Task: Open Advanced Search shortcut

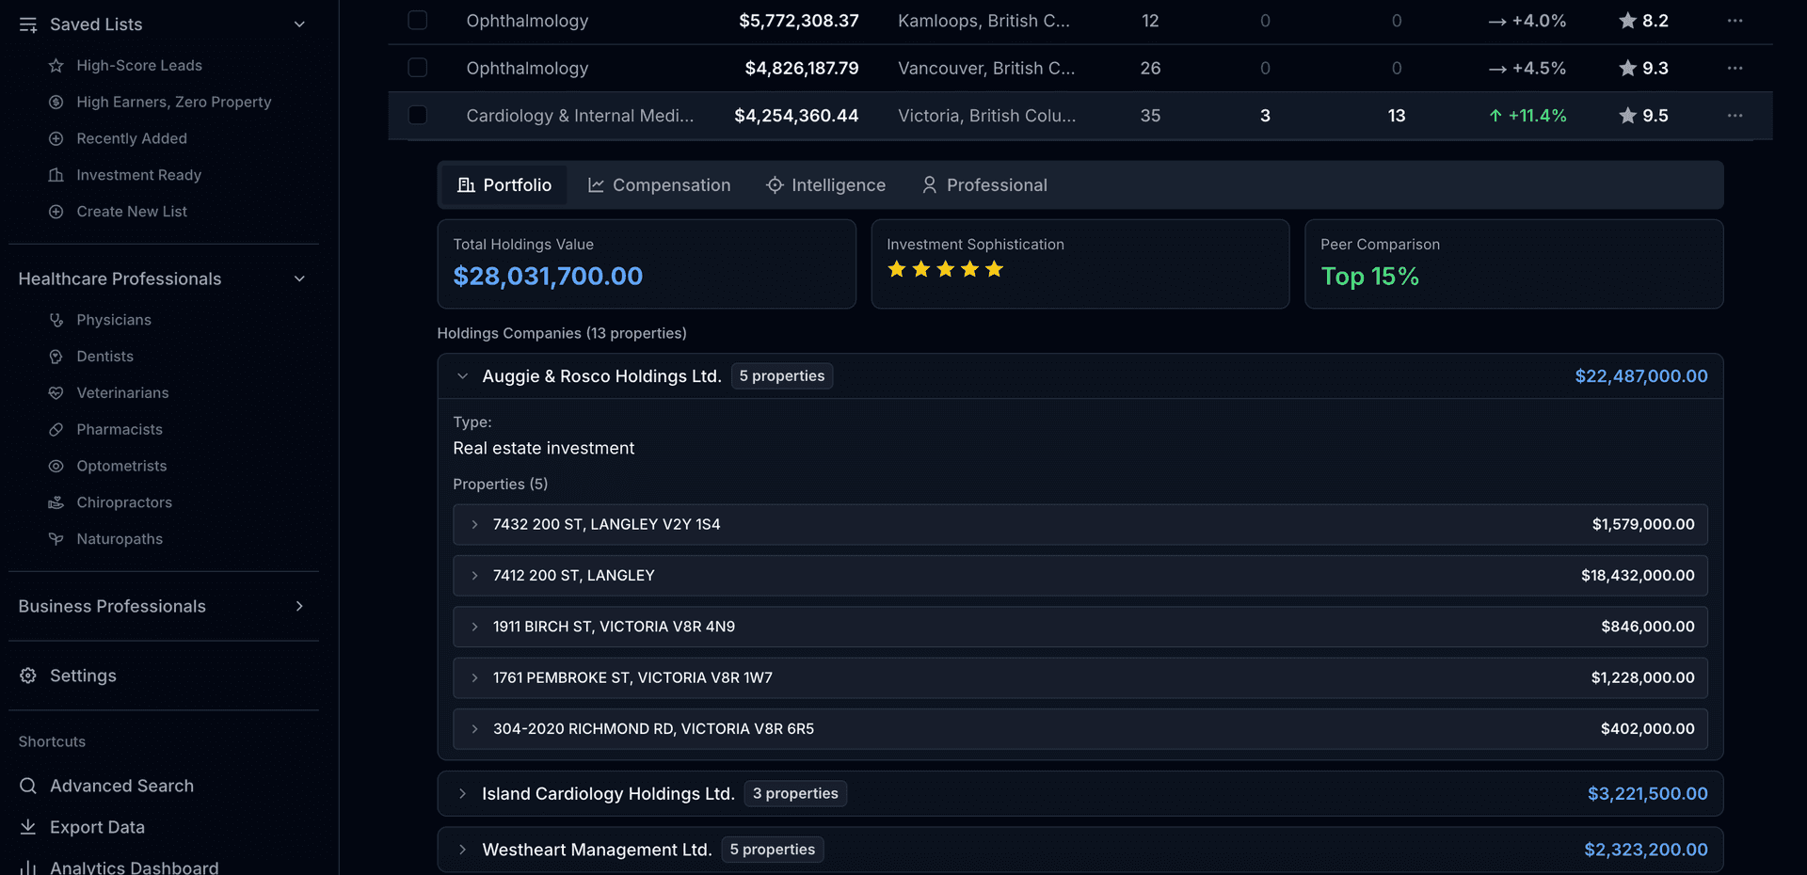Action: coord(121,787)
